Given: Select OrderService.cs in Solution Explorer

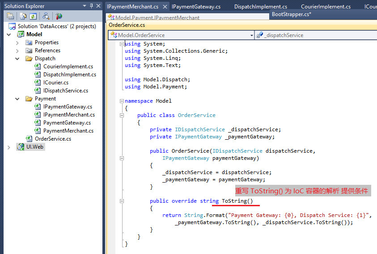Looking at the screenshot, I should point(53,139).
